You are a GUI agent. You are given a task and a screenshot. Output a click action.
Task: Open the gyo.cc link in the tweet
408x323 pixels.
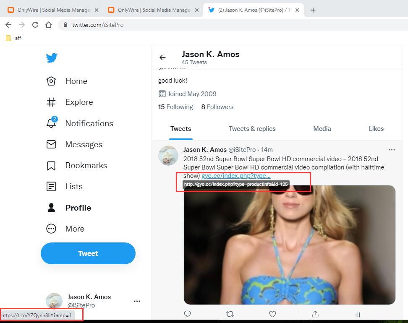pos(236,176)
